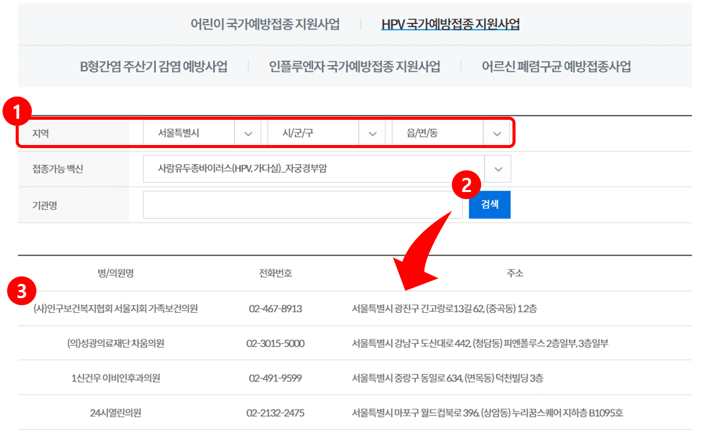Click phone number 02-3015-5000 for 차움의원
The width and height of the screenshot is (702, 431).
tap(275, 343)
